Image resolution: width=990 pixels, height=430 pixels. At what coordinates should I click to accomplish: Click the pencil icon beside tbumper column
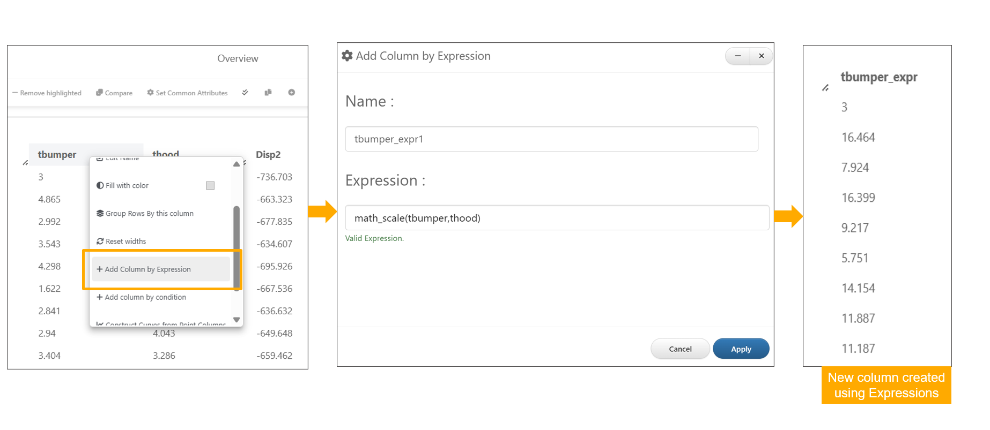[x=25, y=163]
